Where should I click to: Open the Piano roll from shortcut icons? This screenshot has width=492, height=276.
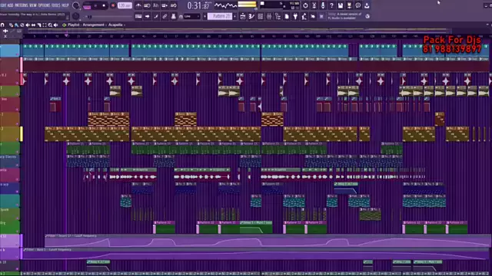[251, 17]
